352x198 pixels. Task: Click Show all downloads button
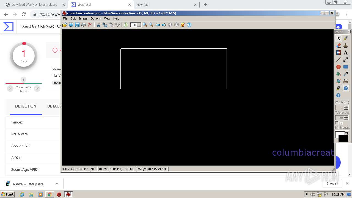[x=332, y=183]
